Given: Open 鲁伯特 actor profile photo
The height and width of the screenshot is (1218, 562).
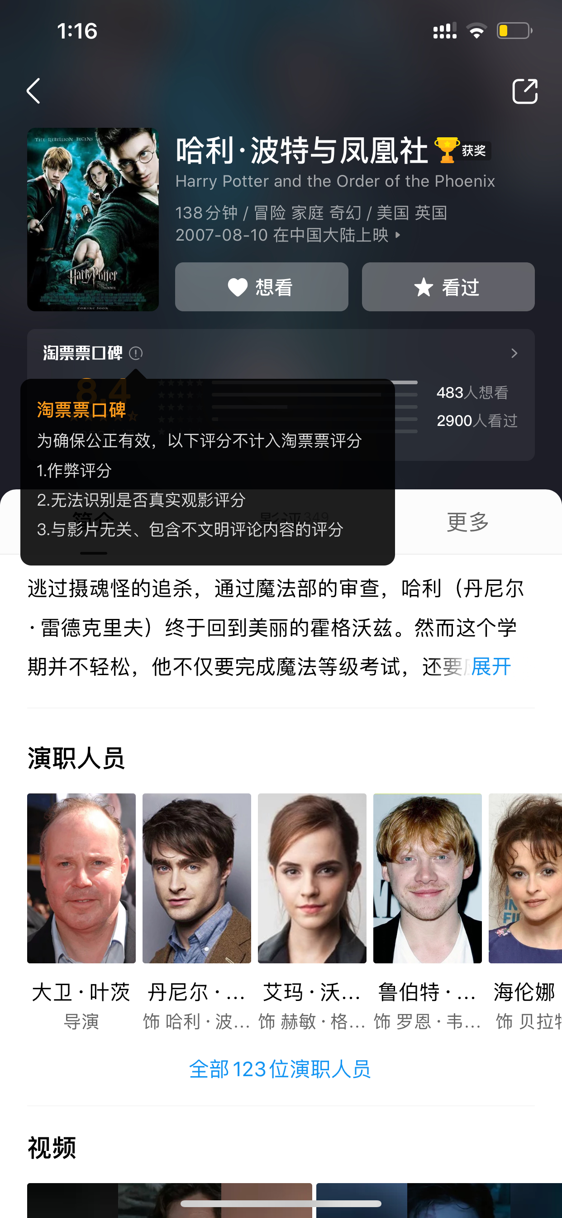Looking at the screenshot, I should [x=428, y=878].
